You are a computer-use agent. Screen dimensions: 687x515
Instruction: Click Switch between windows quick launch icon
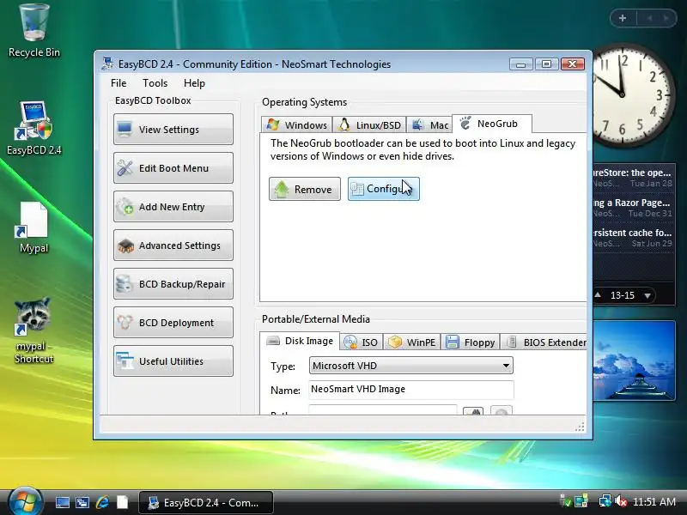(82, 502)
